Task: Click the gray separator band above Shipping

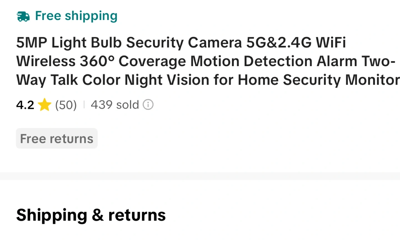Action: (x=200, y=176)
